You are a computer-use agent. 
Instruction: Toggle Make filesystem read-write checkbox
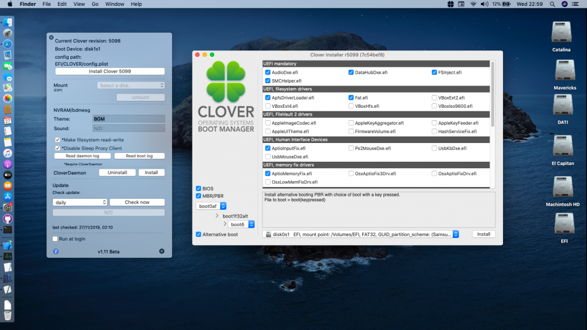[x=58, y=140]
